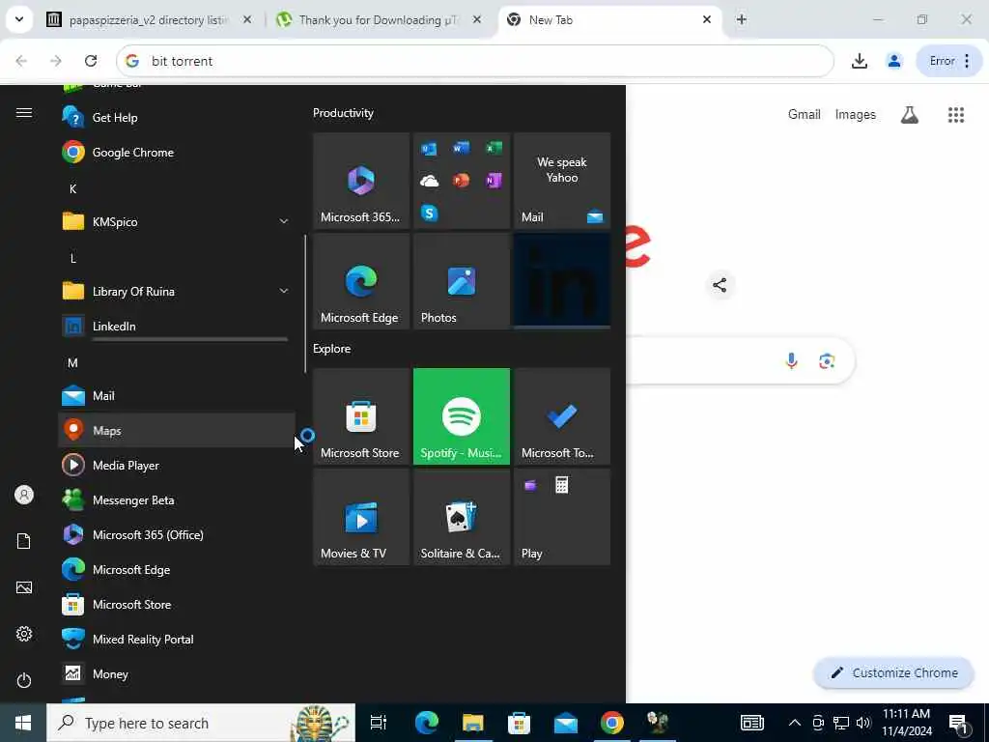Expand the Library Of Ruina folder

pyautogui.click(x=177, y=291)
